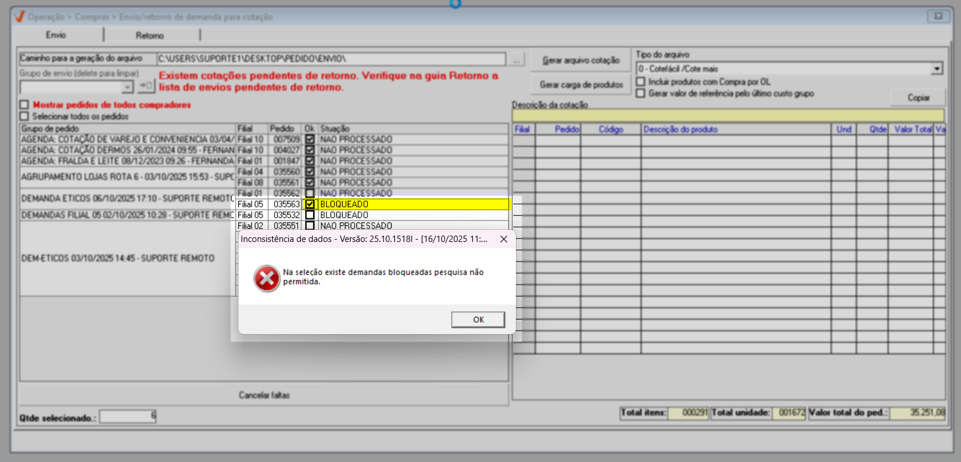The image size is (961, 462).
Task: Click the Qtde column header
Action: [872, 130]
